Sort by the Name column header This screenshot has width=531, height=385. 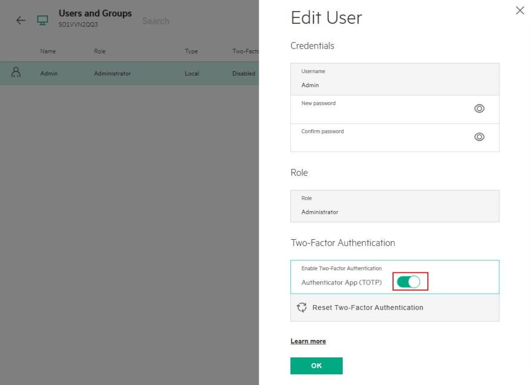pyautogui.click(x=48, y=51)
